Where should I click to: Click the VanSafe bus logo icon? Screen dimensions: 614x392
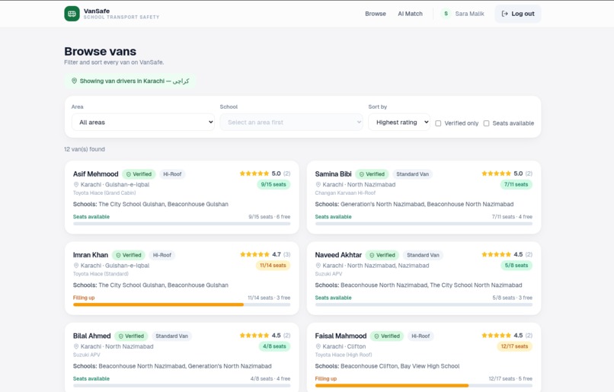pos(72,14)
